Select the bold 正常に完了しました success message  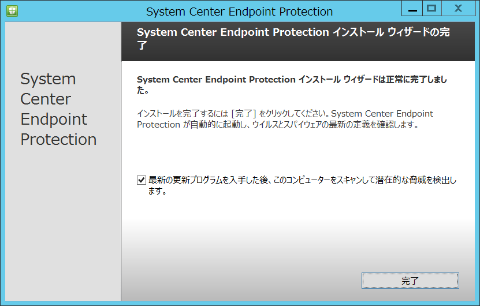292,85
